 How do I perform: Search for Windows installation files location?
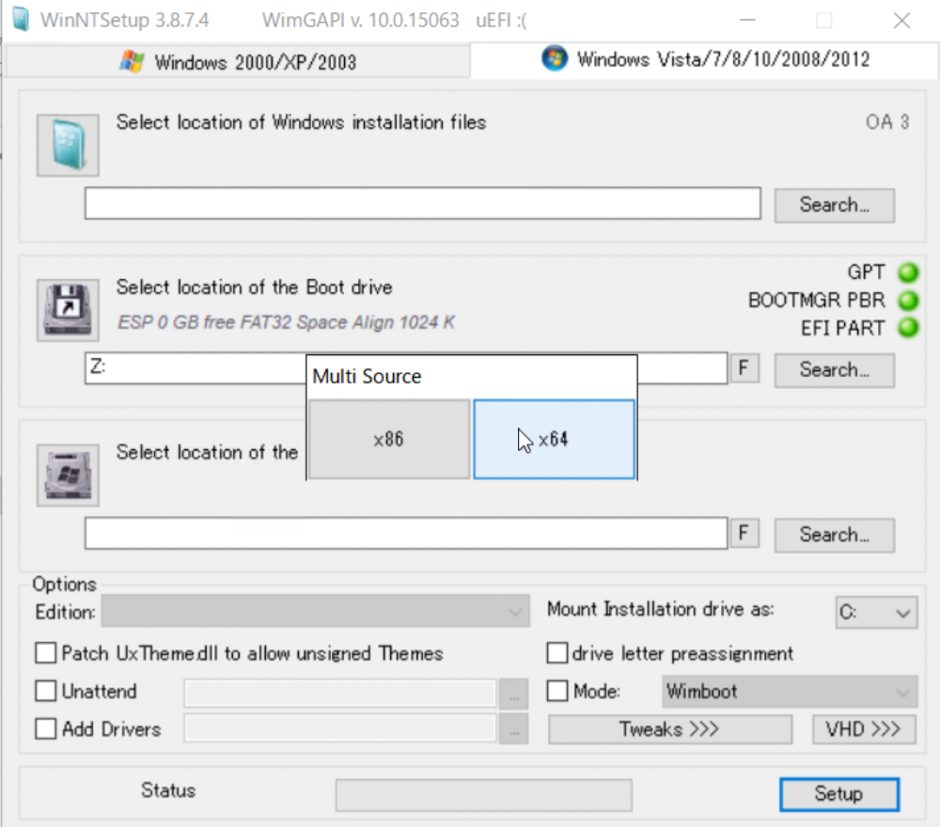point(835,205)
